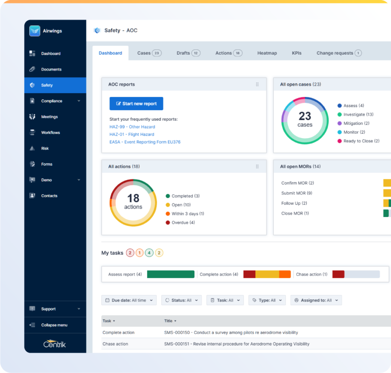Image resolution: width=391 pixels, height=373 pixels.
Task: Click the Forms icon in sidebar
Action: 32,164
